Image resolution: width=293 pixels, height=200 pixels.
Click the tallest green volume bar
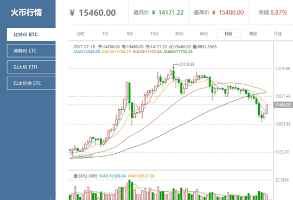[x=129, y=190]
